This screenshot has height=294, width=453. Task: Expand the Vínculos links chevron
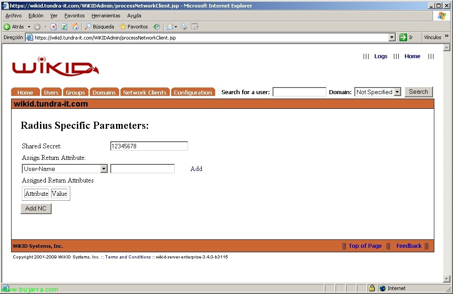point(447,36)
